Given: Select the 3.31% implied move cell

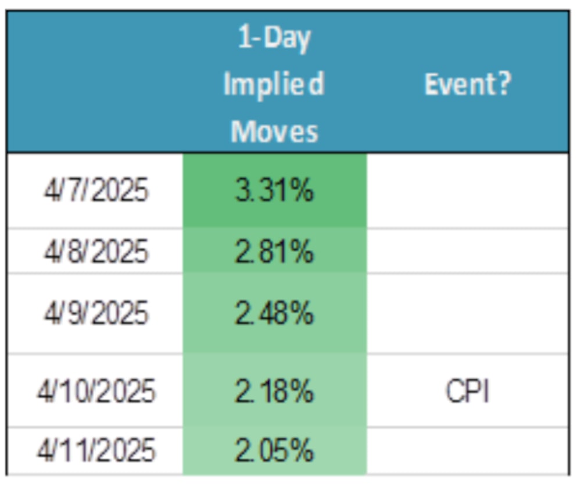Looking at the screenshot, I should click(x=274, y=191).
